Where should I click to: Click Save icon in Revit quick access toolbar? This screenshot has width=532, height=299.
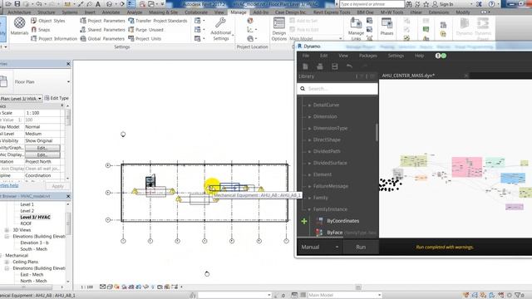pyautogui.click(x=17, y=4)
